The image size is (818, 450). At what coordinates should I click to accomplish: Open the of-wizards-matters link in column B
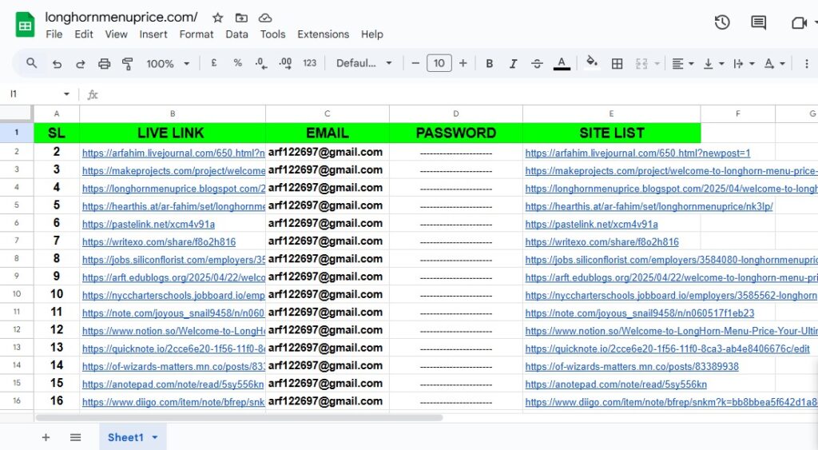click(x=173, y=367)
